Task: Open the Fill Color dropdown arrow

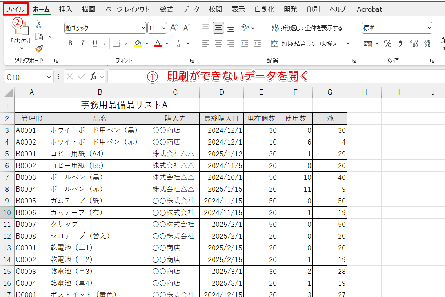Action: (x=147, y=43)
